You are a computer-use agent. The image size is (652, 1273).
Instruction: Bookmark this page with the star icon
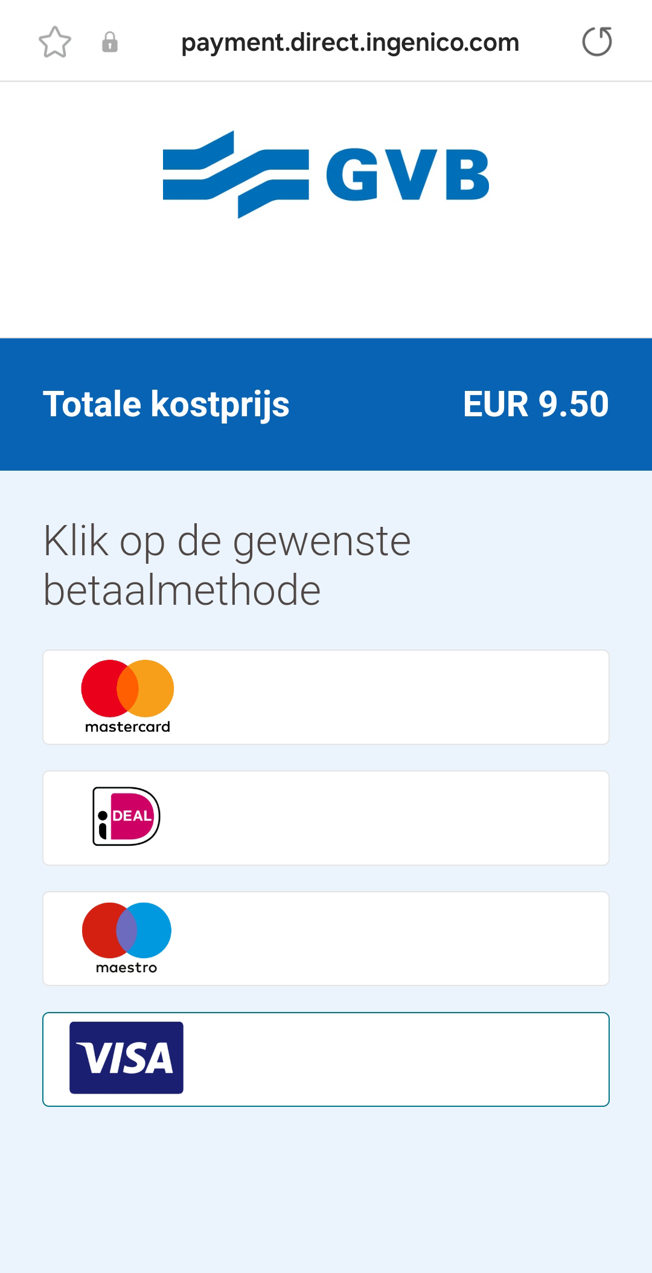click(55, 42)
